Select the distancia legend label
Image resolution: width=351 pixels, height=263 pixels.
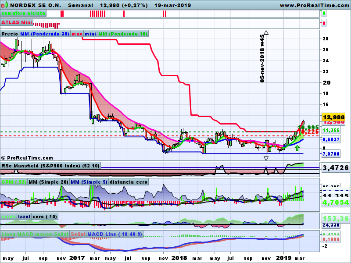tap(122, 182)
